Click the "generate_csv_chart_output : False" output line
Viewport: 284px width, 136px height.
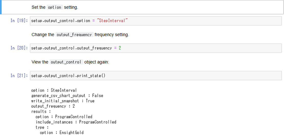[x=67, y=96]
